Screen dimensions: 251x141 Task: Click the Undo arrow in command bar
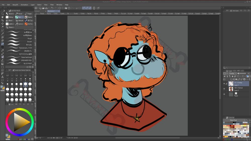[x=52, y=8]
